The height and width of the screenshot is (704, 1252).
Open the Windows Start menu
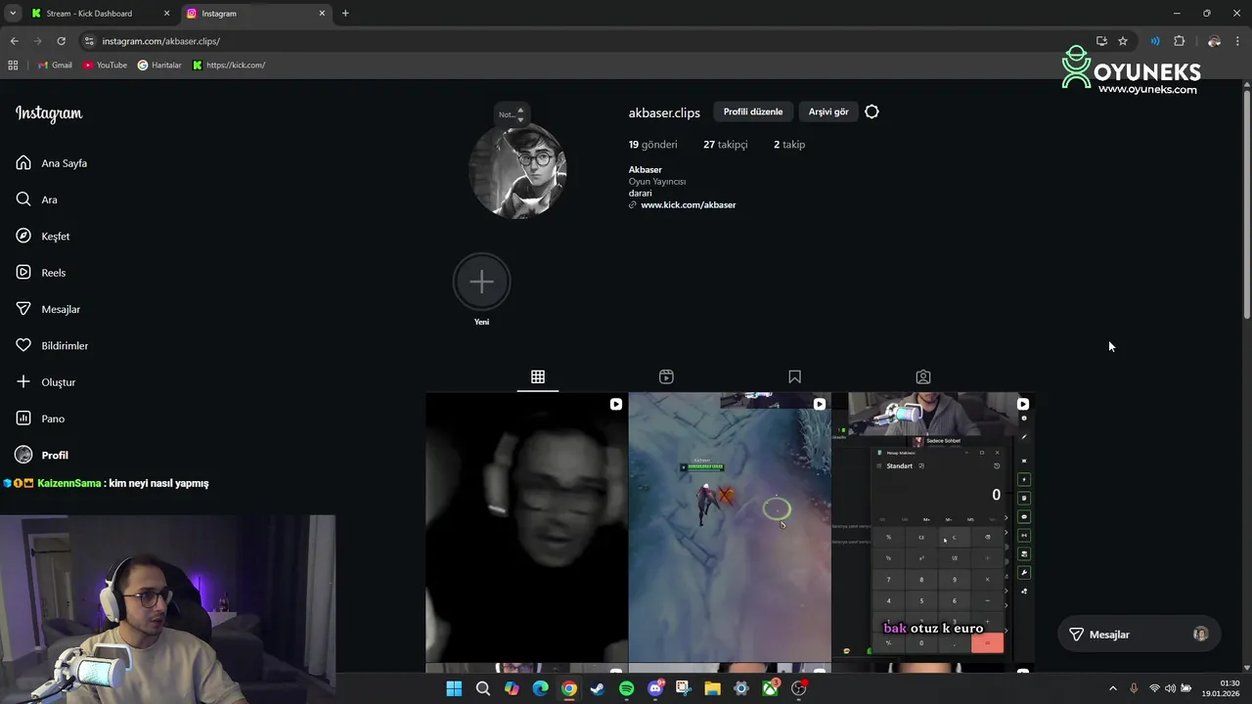click(x=454, y=688)
